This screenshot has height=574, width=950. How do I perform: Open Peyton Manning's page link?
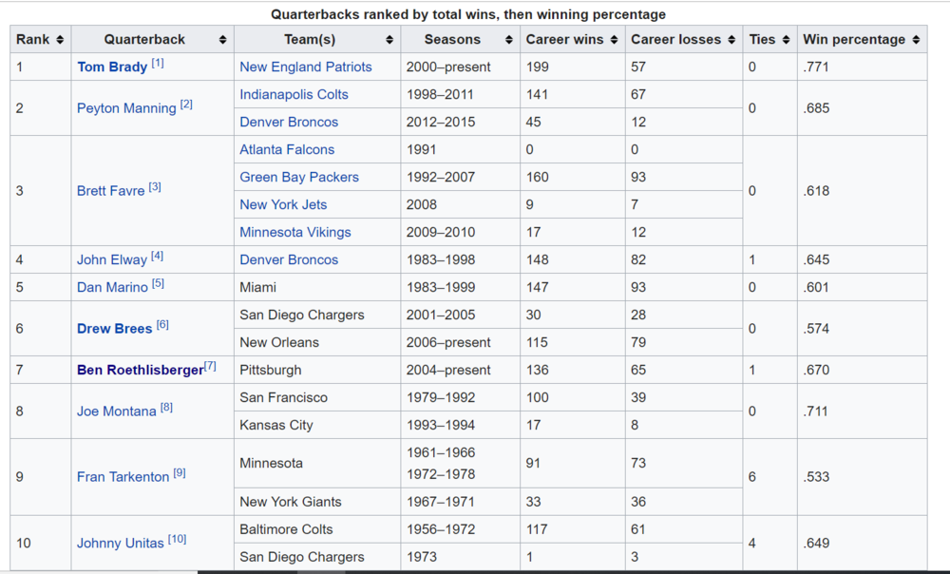126,108
